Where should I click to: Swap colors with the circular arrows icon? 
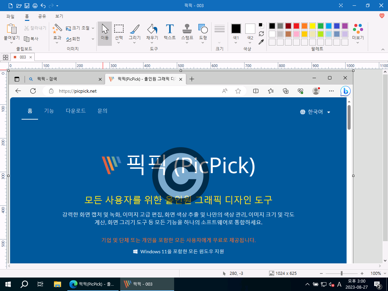tap(261, 34)
